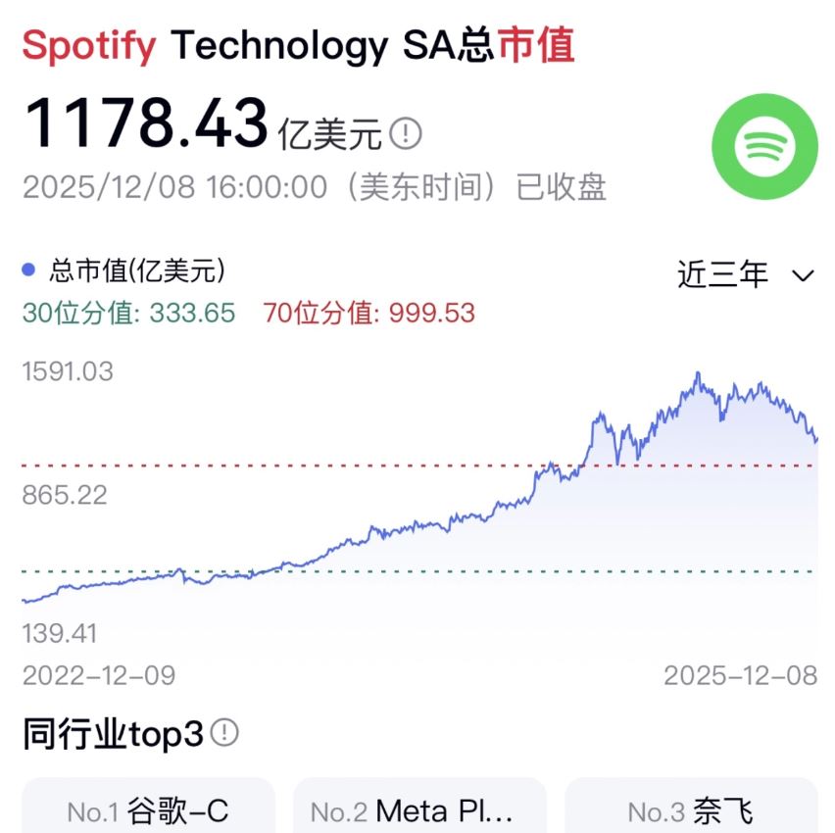Open the No.2 Meta peer card
835x833 pixels.
(419, 810)
